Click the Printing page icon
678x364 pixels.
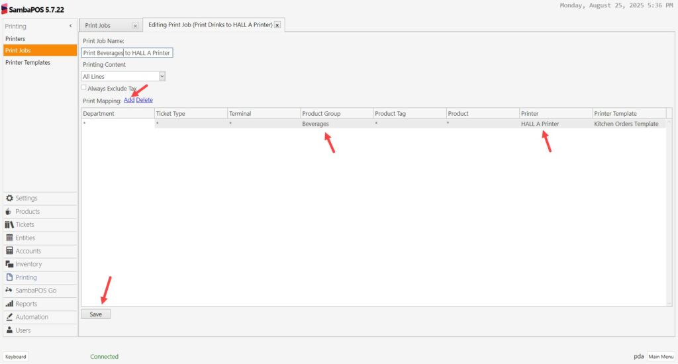coord(9,277)
